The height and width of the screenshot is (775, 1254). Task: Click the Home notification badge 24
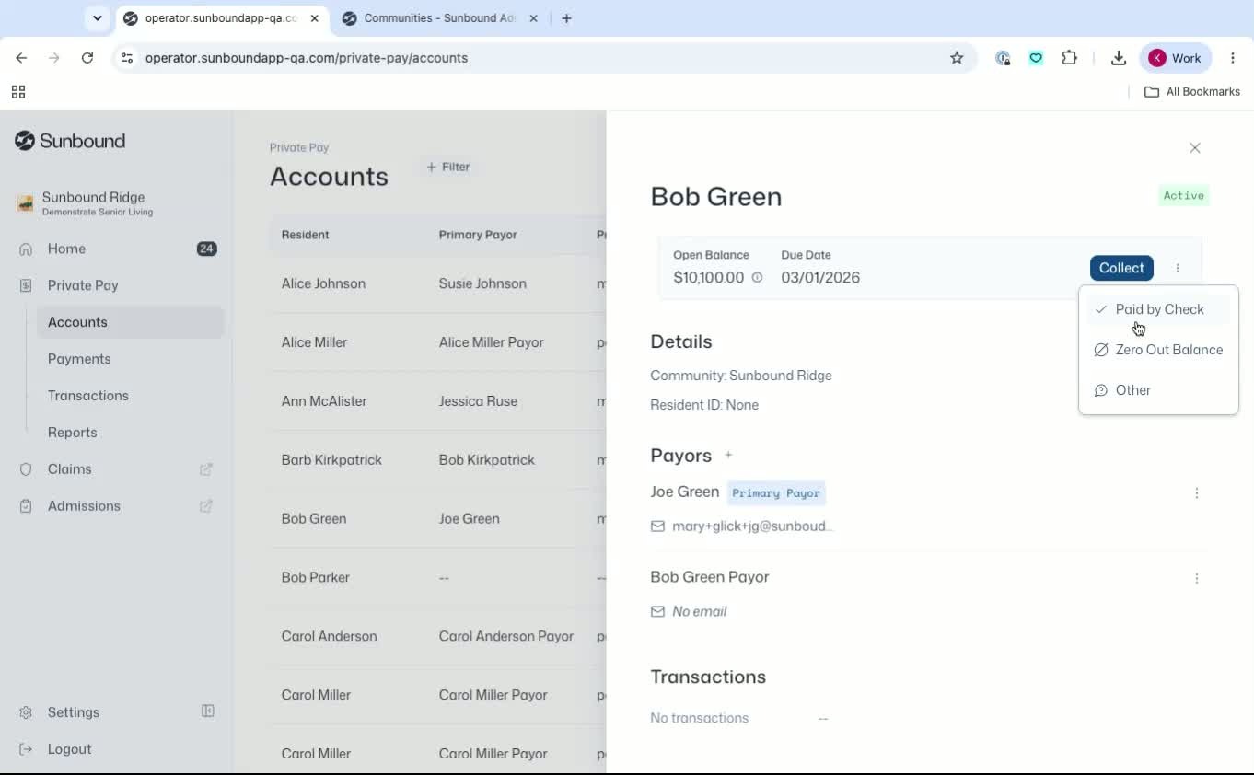point(207,249)
